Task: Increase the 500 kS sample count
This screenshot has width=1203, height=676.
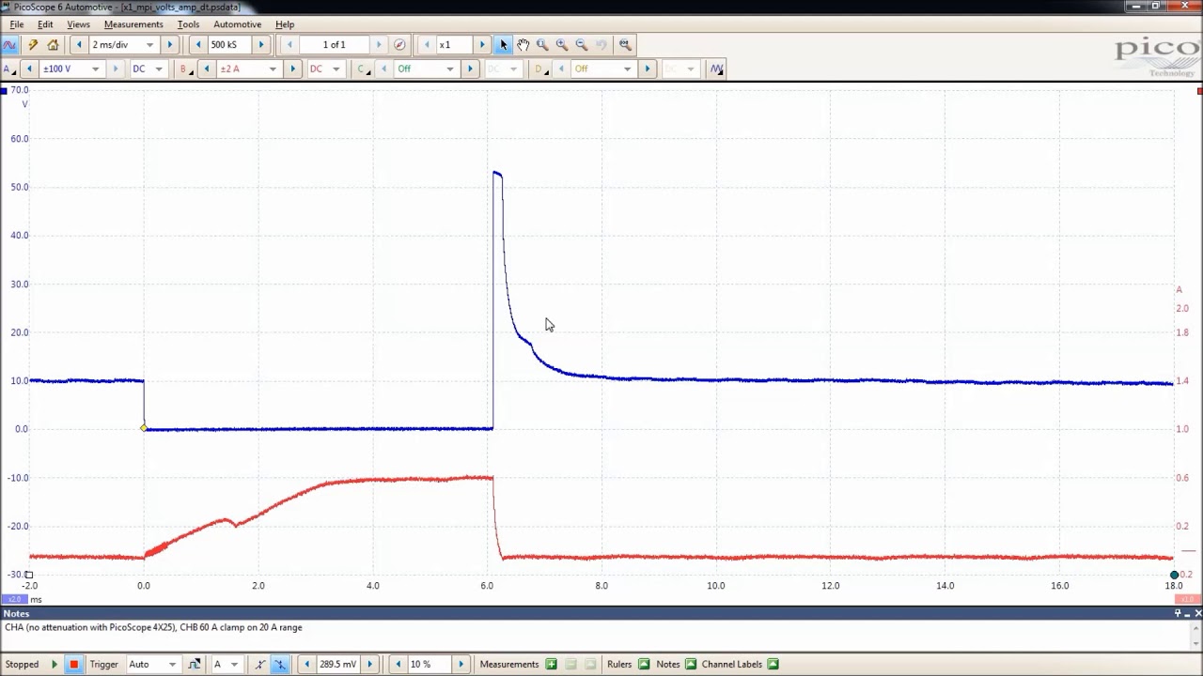Action: 261,45
